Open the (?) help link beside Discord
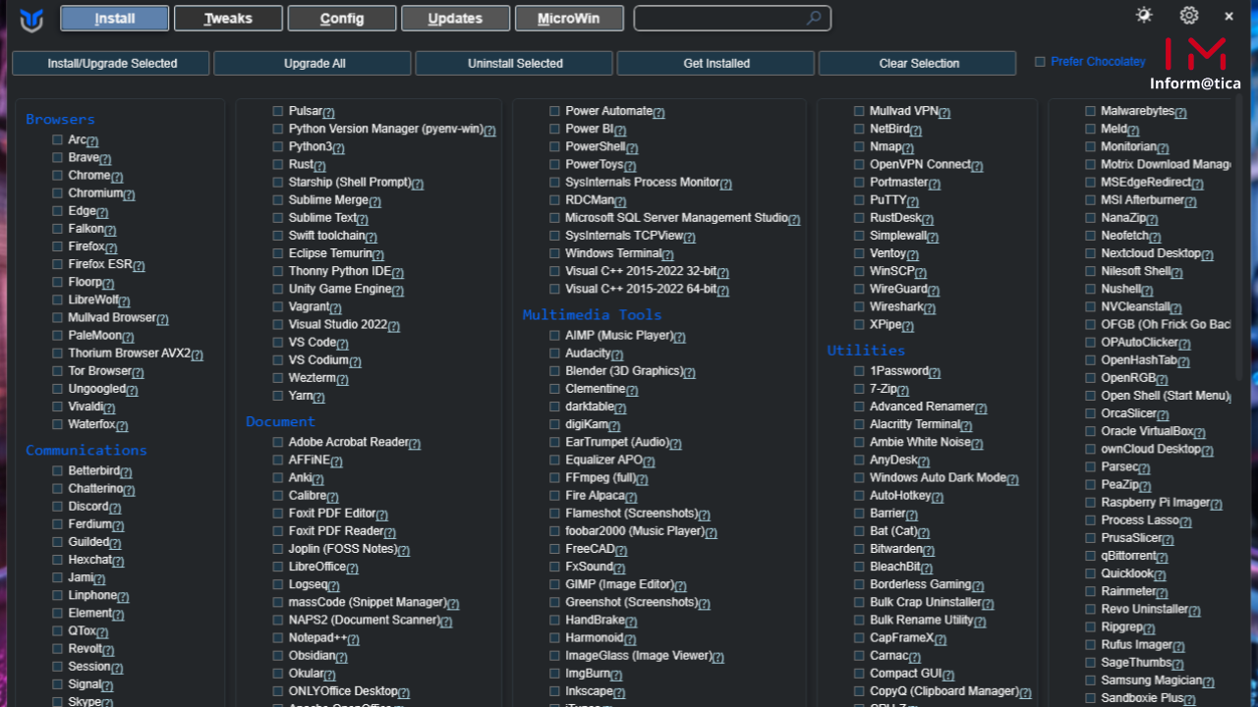Viewport: 1258px width, 707px height. click(115, 509)
